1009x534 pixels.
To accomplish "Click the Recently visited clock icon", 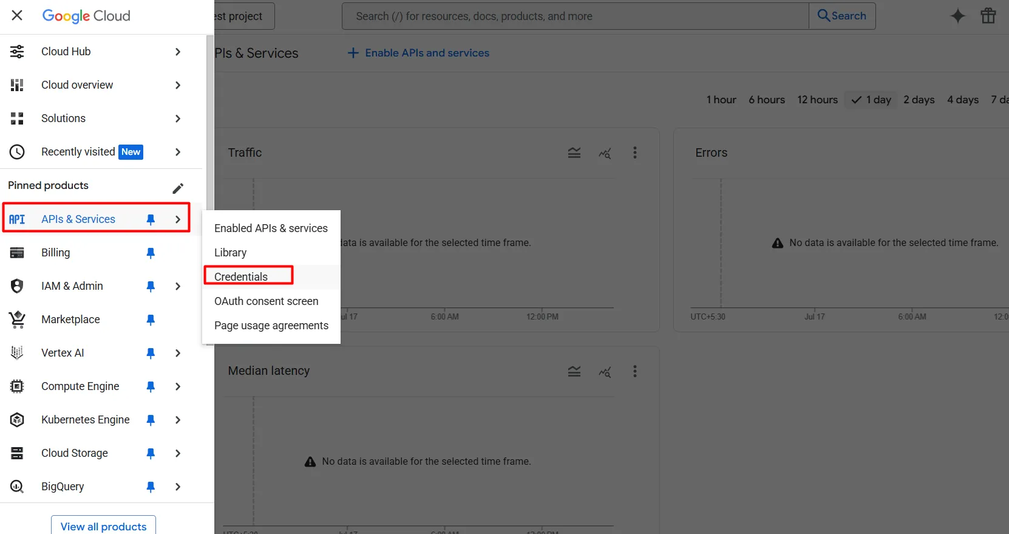I will (x=17, y=152).
